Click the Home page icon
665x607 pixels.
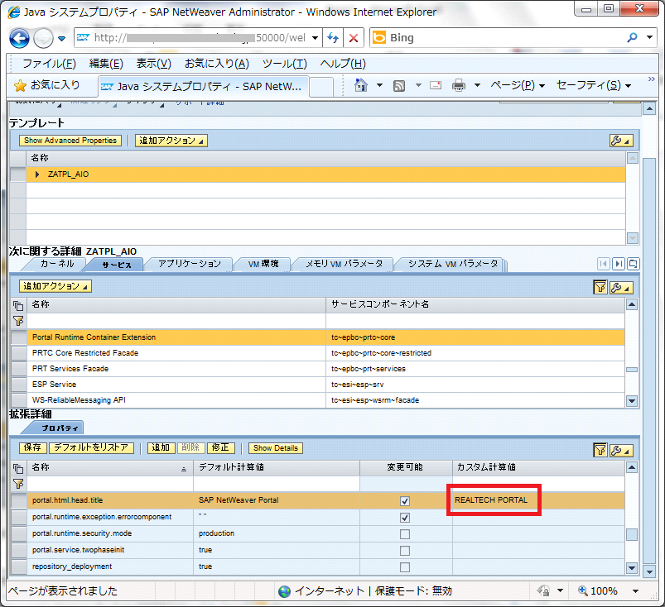pos(360,85)
